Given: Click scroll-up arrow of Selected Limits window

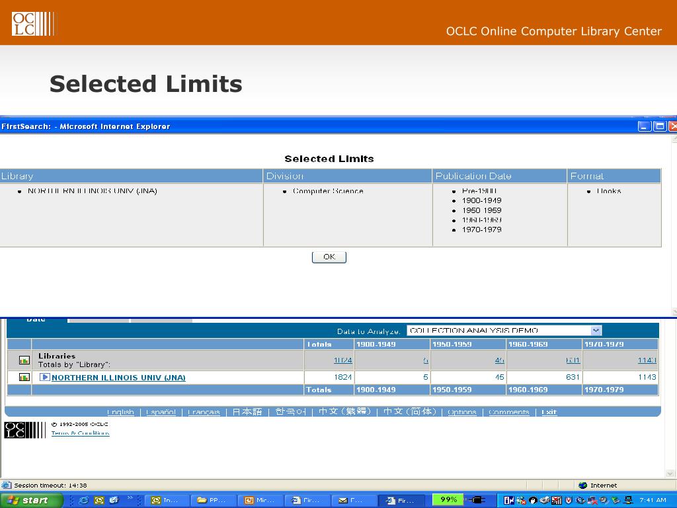Looking at the screenshot, I should [674, 139].
